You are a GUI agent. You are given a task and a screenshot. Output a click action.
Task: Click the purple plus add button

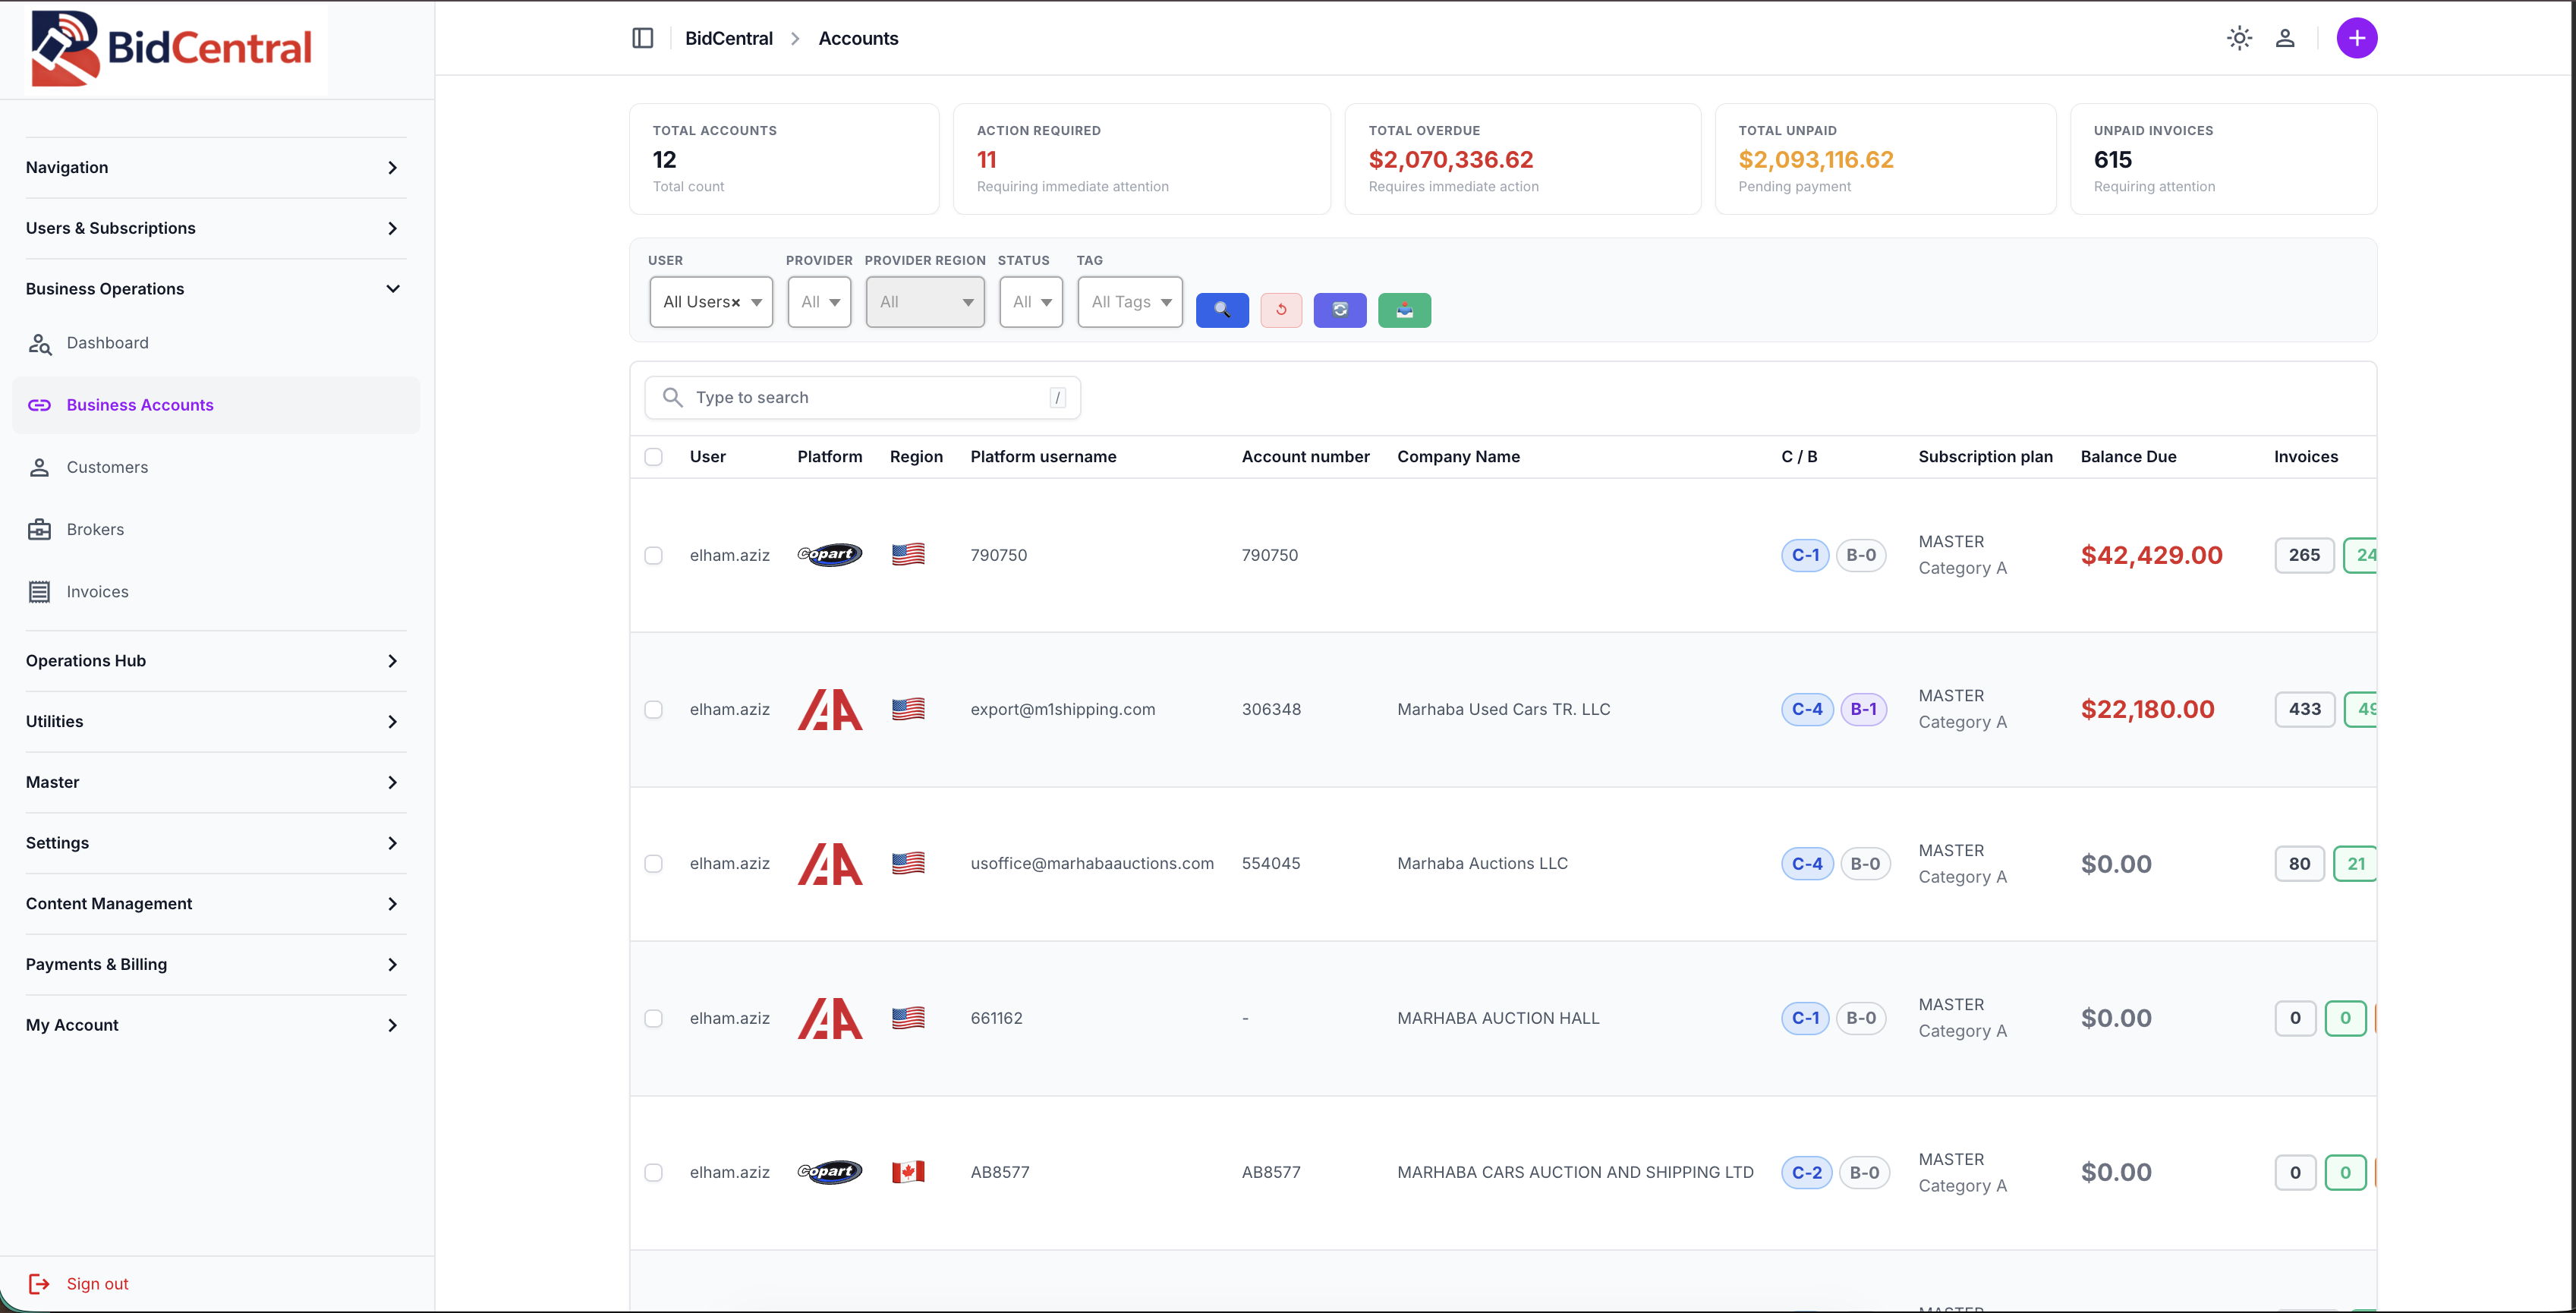[2356, 38]
